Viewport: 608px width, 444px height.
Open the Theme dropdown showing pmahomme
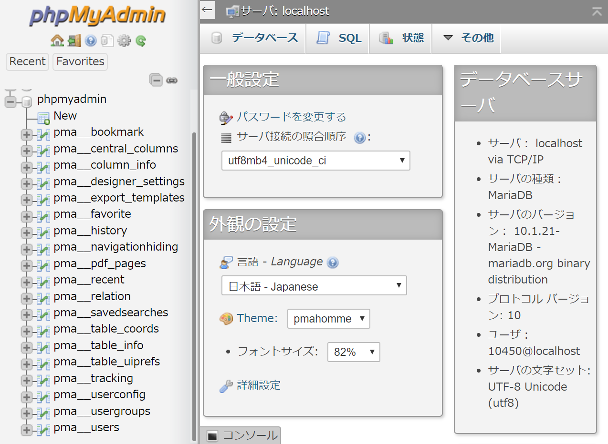(328, 319)
